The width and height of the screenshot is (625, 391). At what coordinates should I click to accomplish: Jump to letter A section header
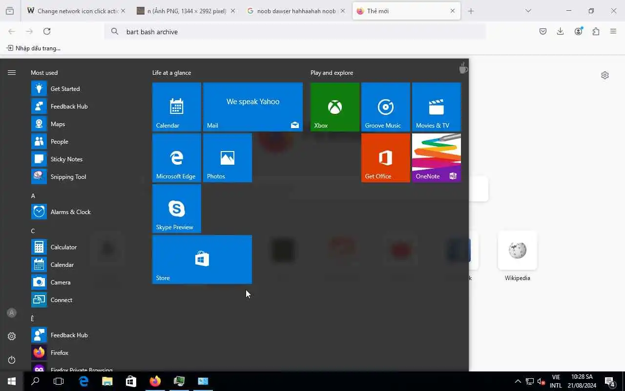click(x=33, y=196)
